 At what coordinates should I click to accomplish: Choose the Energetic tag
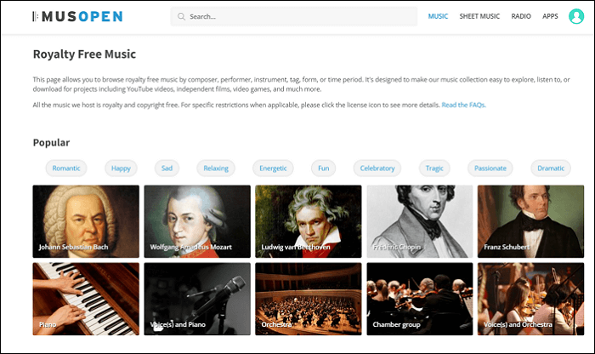[x=273, y=168]
